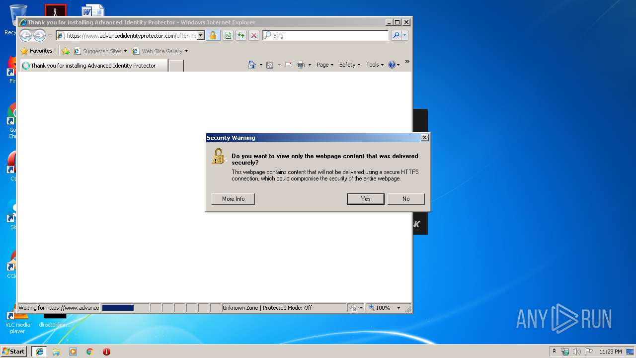The image size is (636, 358).
Task: Click the network tray icon
Action: coord(565,352)
